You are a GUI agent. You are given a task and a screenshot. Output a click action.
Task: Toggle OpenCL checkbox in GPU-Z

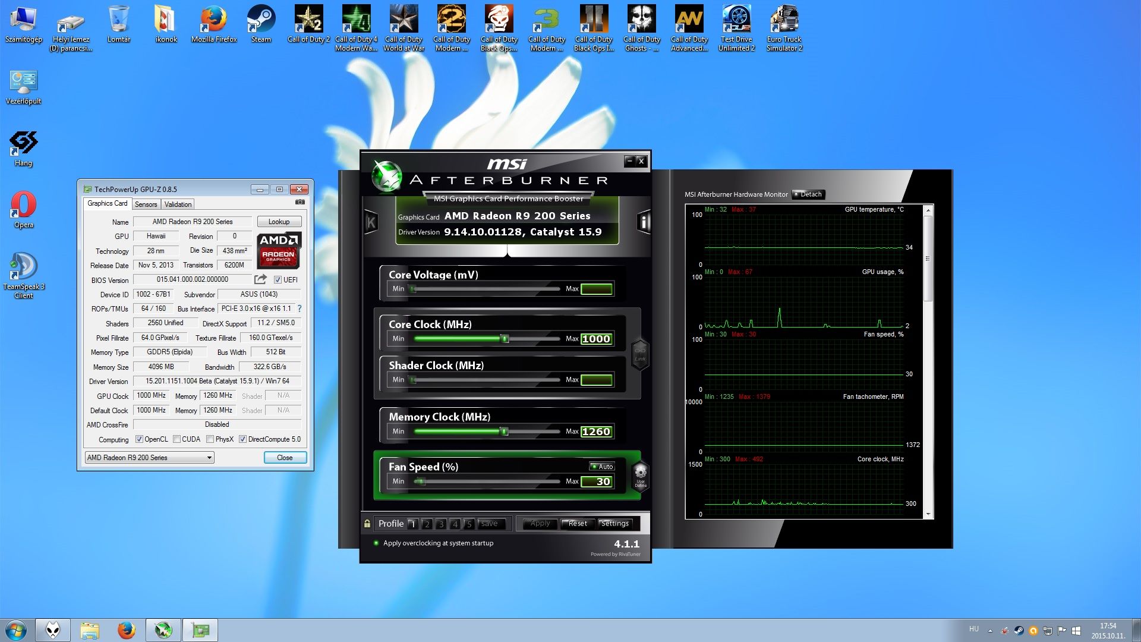point(139,439)
